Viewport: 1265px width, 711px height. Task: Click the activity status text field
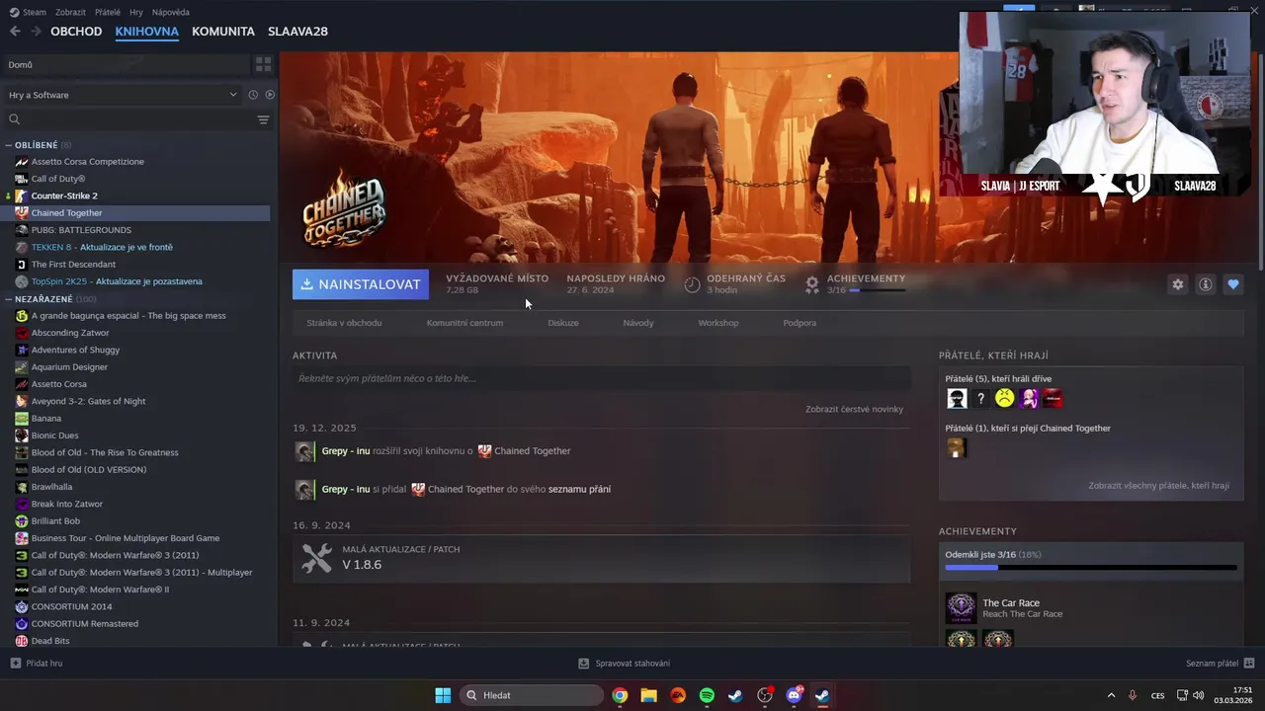coord(601,378)
